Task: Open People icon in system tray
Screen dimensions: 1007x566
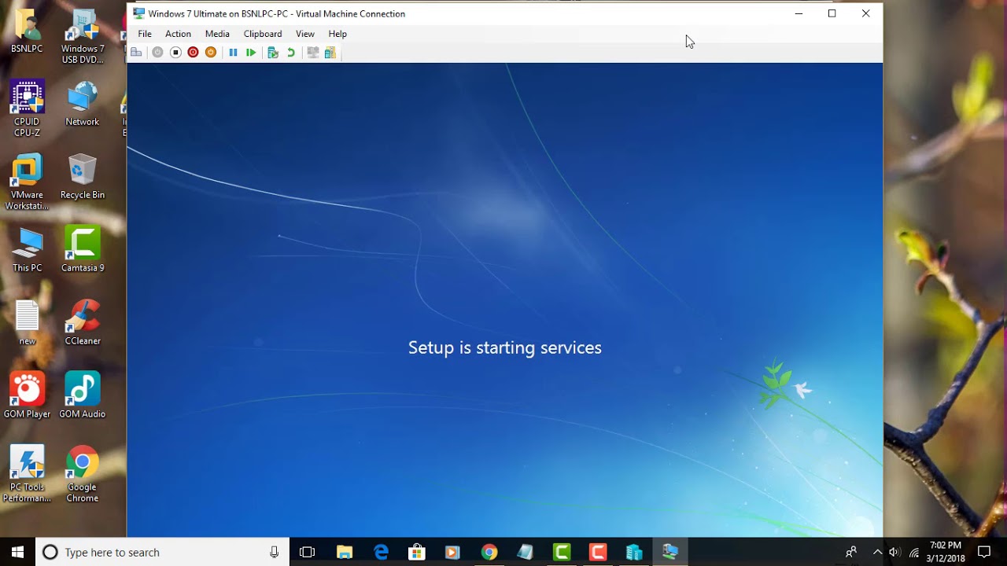Action: pyautogui.click(x=851, y=552)
